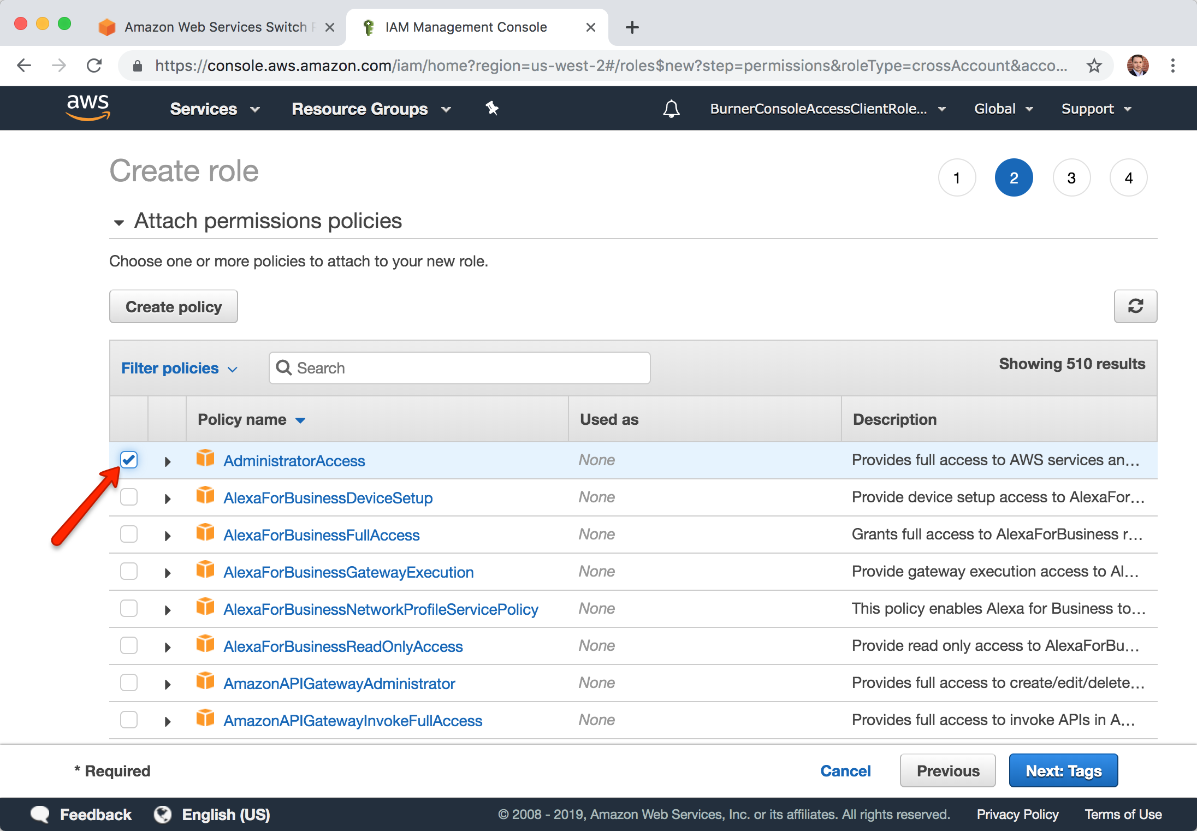
Task: Click the pin shortcuts icon
Action: [492, 109]
